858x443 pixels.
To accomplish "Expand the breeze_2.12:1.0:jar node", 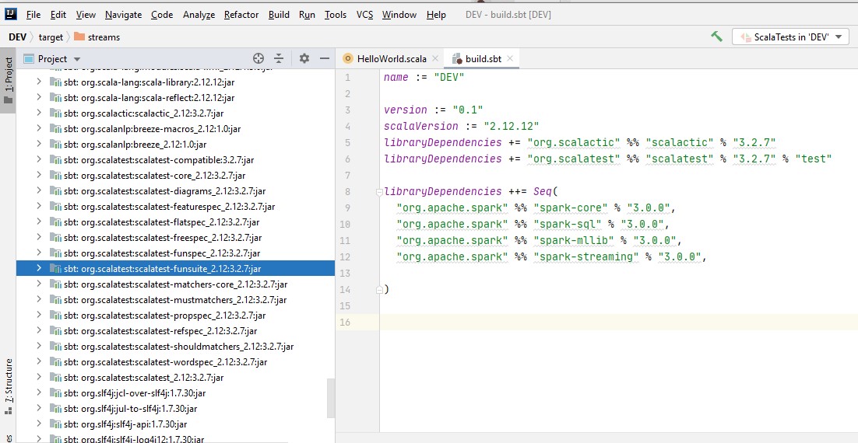I will pos(39,145).
